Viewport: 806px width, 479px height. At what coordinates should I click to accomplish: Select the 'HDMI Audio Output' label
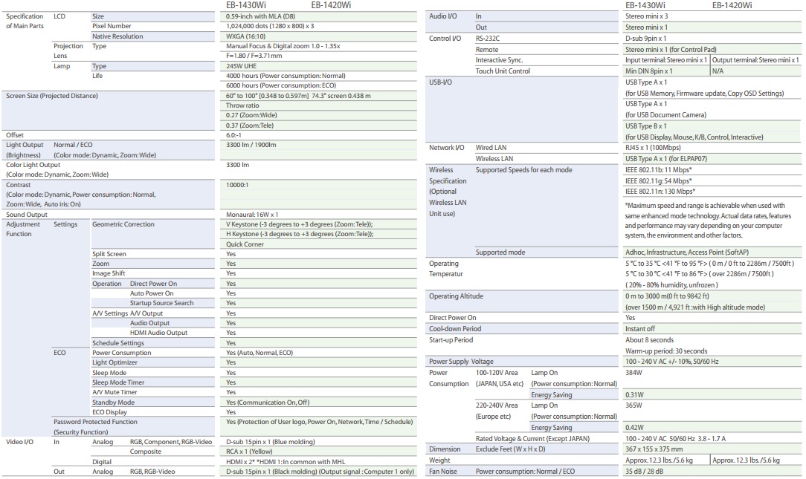[159, 333]
